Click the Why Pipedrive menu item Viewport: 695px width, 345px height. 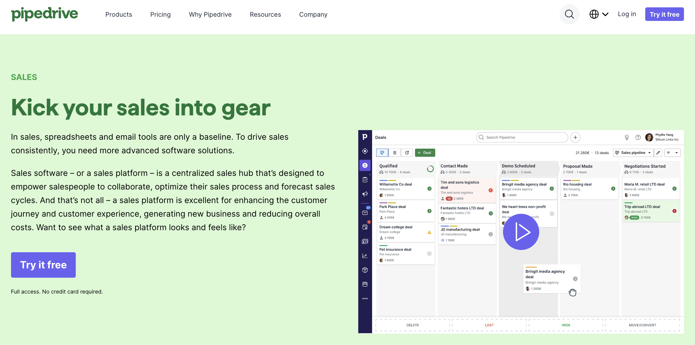click(210, 14)
